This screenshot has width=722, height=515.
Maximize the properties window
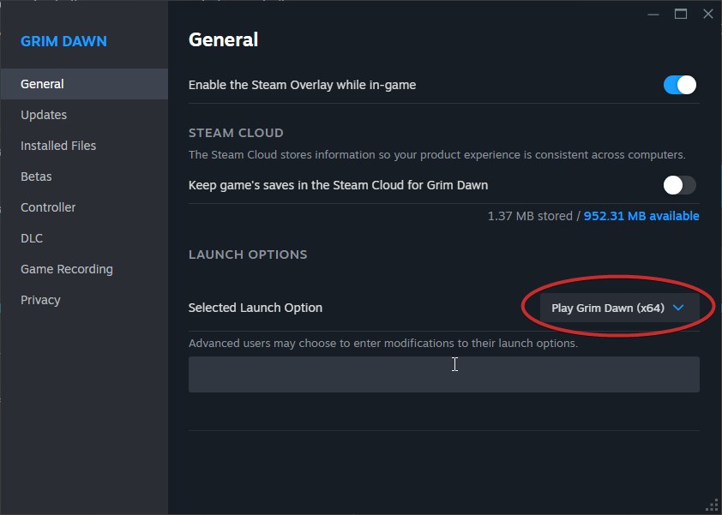(x=681, y=15)
